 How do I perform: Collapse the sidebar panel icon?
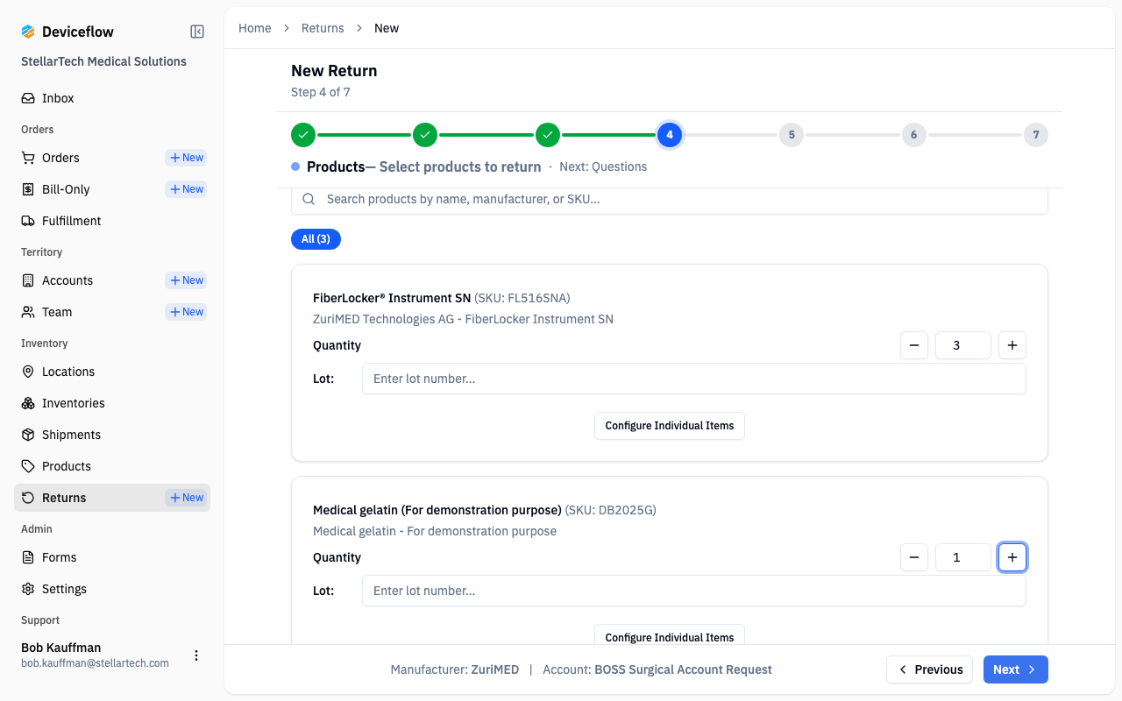(197, 32)
